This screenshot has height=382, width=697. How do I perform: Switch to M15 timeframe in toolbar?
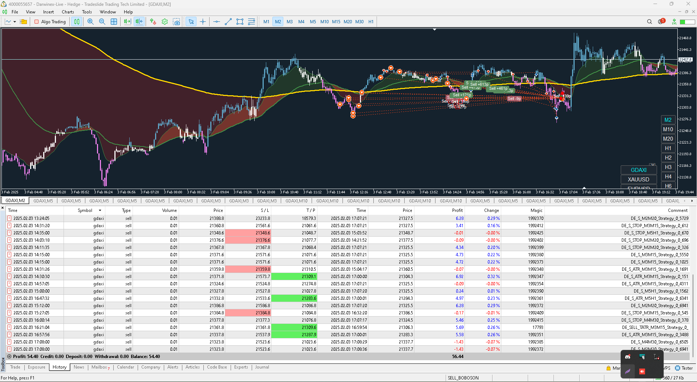tap(336, 22)
